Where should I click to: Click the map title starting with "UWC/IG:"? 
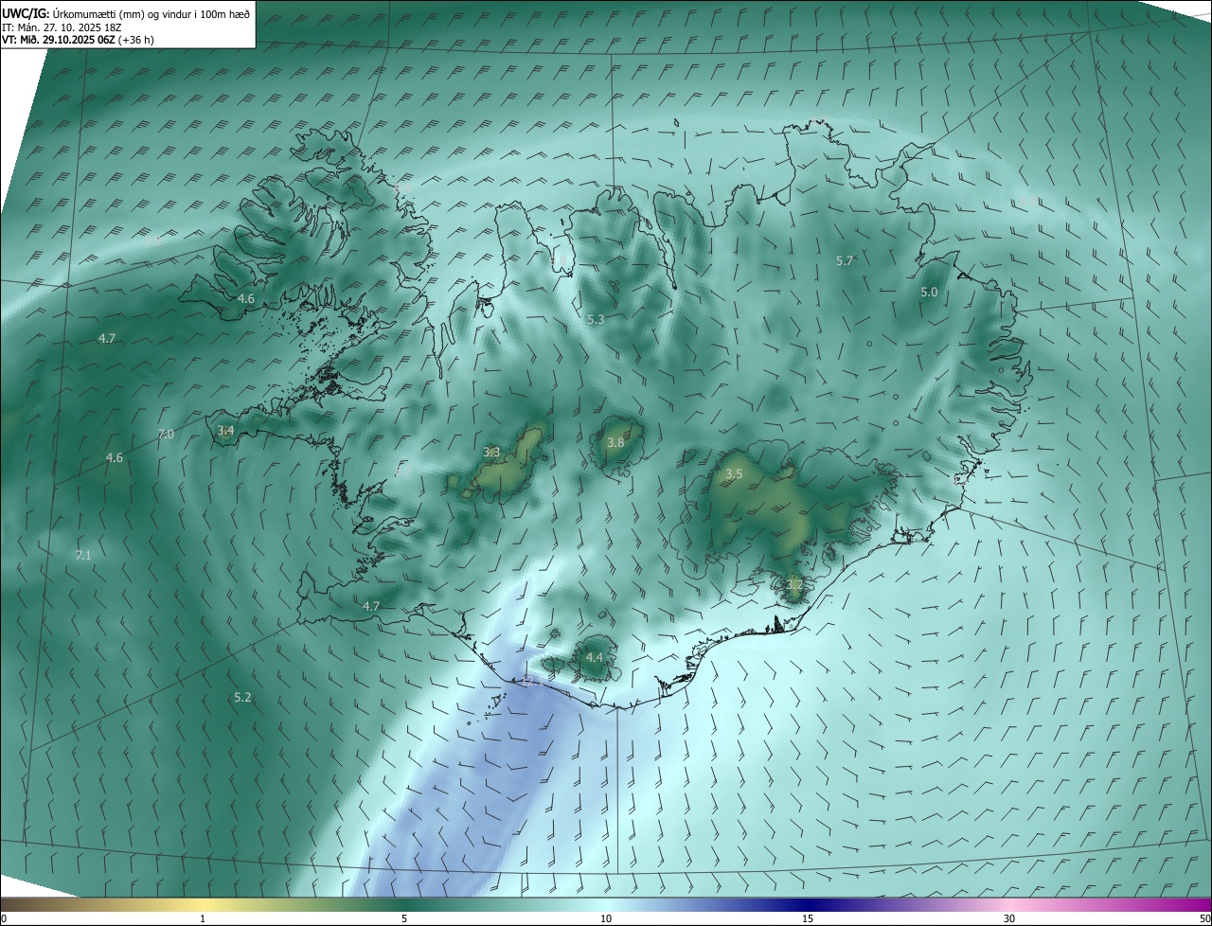[126, 12]
